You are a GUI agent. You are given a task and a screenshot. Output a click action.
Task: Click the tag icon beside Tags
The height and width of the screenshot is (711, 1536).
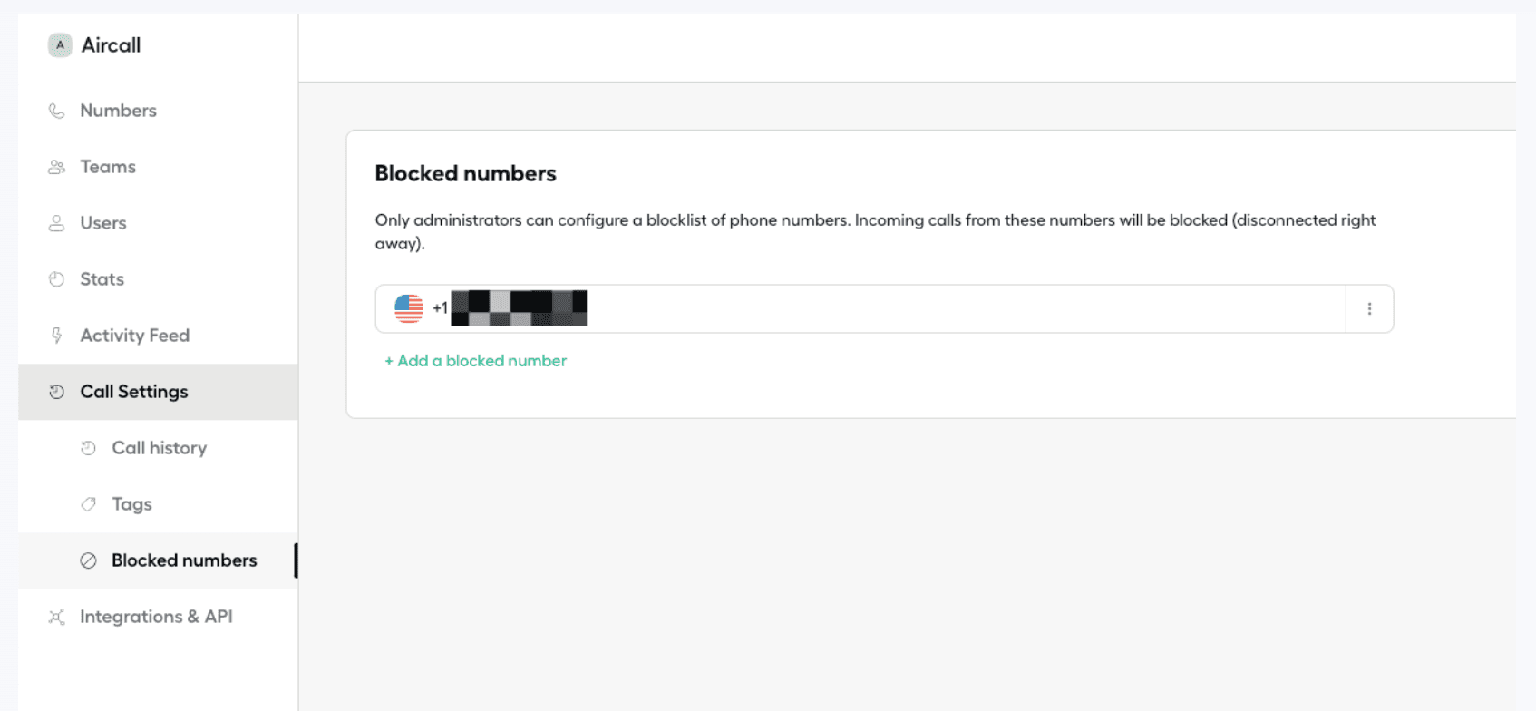click(x=88, y=504)
